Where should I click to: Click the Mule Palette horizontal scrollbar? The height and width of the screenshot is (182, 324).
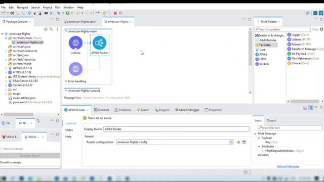(x=305, y=101)
